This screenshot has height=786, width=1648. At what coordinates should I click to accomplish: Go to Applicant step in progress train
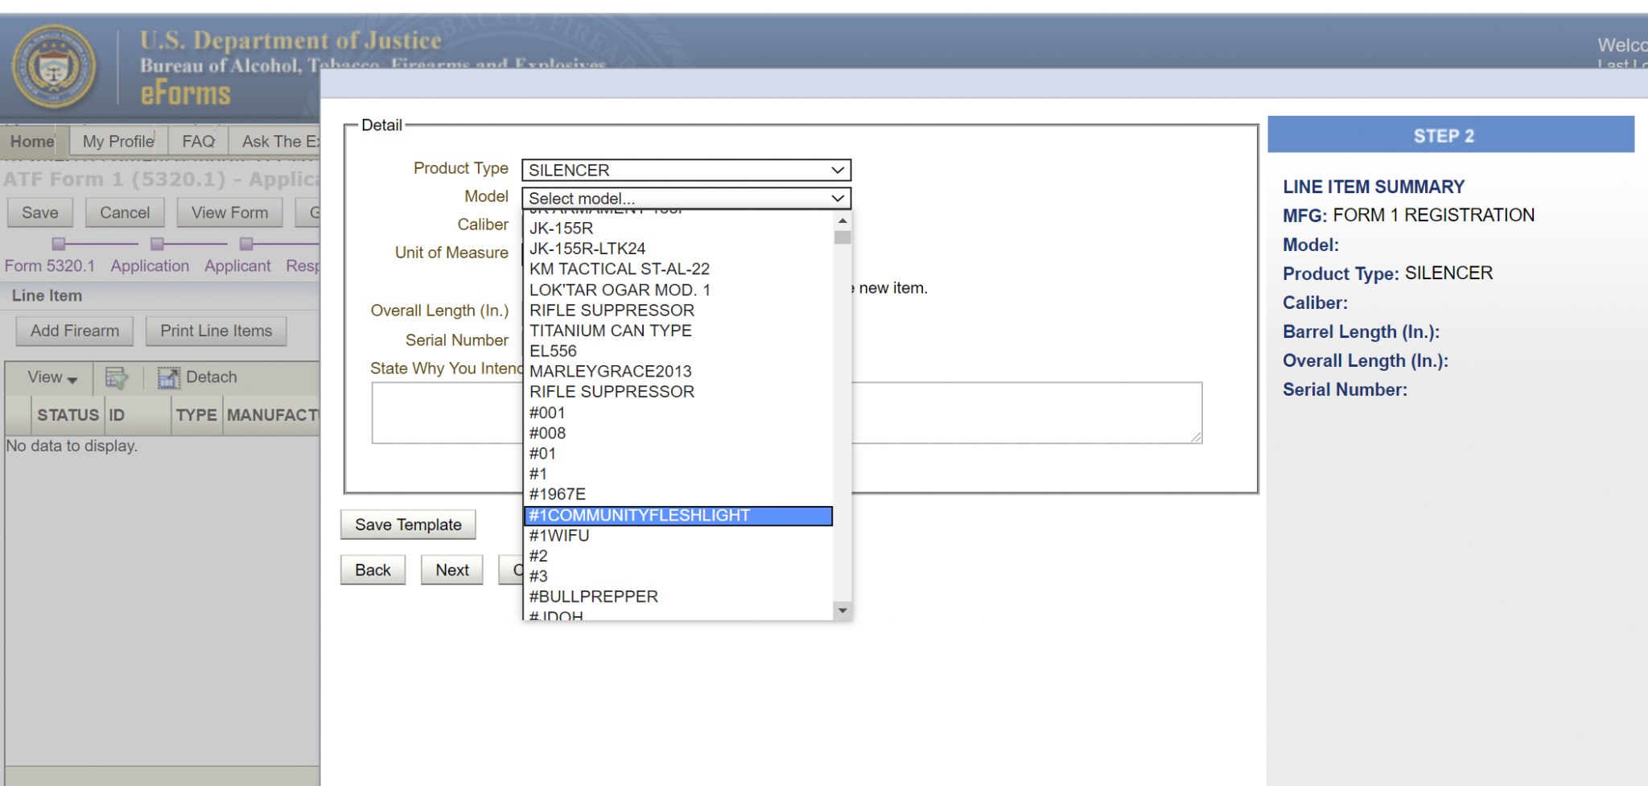coord(237,266)
